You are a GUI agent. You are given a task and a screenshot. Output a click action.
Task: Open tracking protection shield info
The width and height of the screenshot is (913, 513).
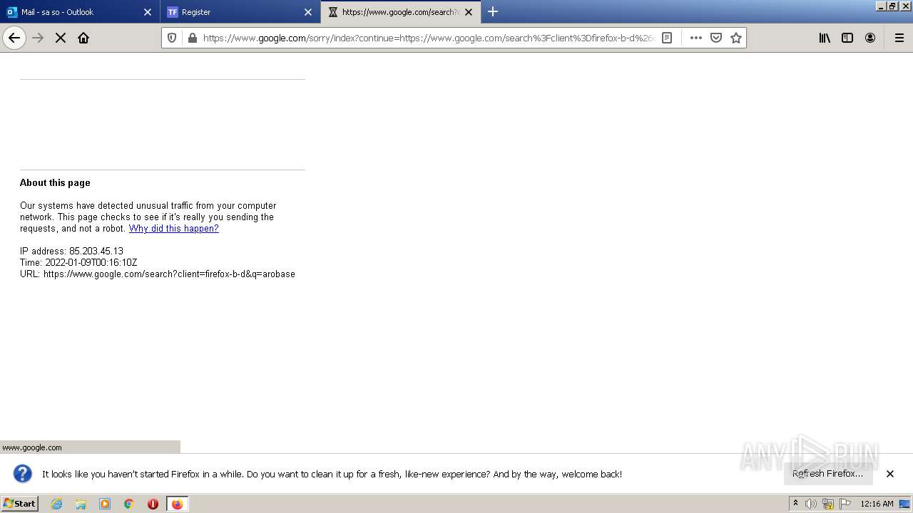172,38
